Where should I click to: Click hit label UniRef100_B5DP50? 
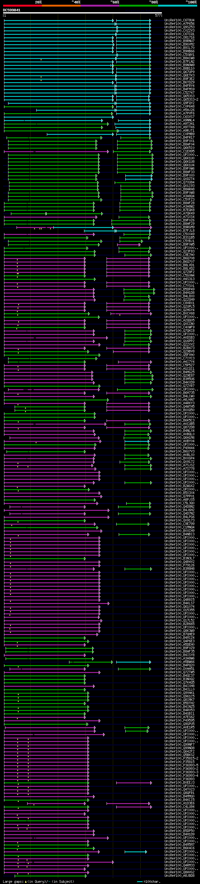point(179,830)
